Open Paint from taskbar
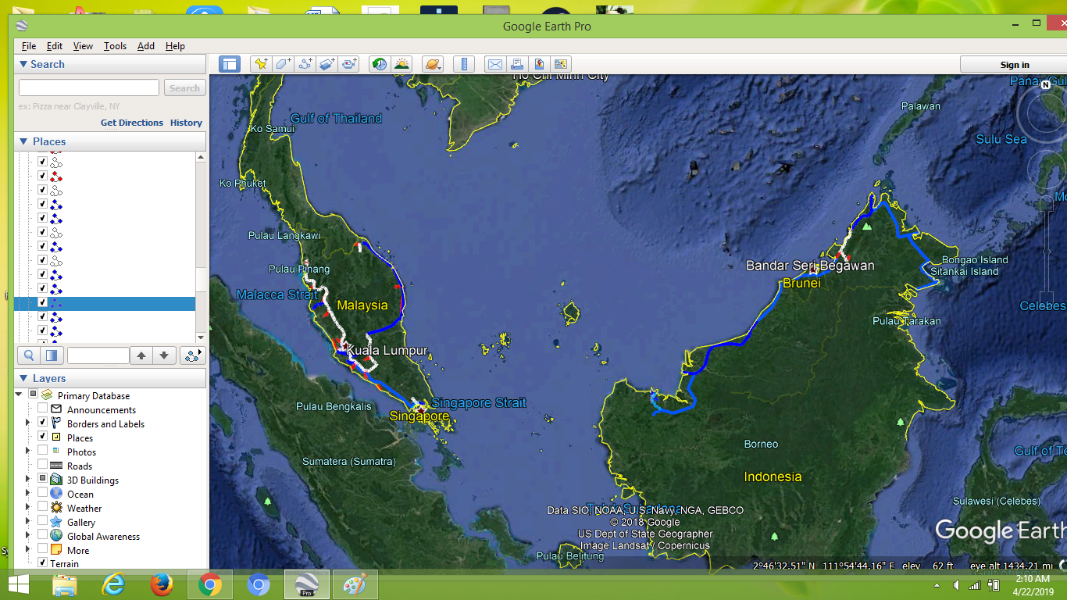Screen dimensions: 1067x600 [355, 584]
